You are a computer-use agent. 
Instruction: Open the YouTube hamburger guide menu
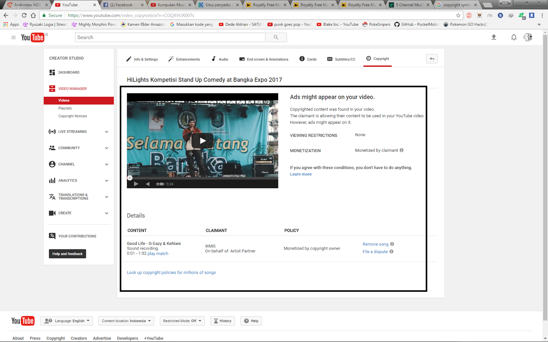click(x=13, y=37)
